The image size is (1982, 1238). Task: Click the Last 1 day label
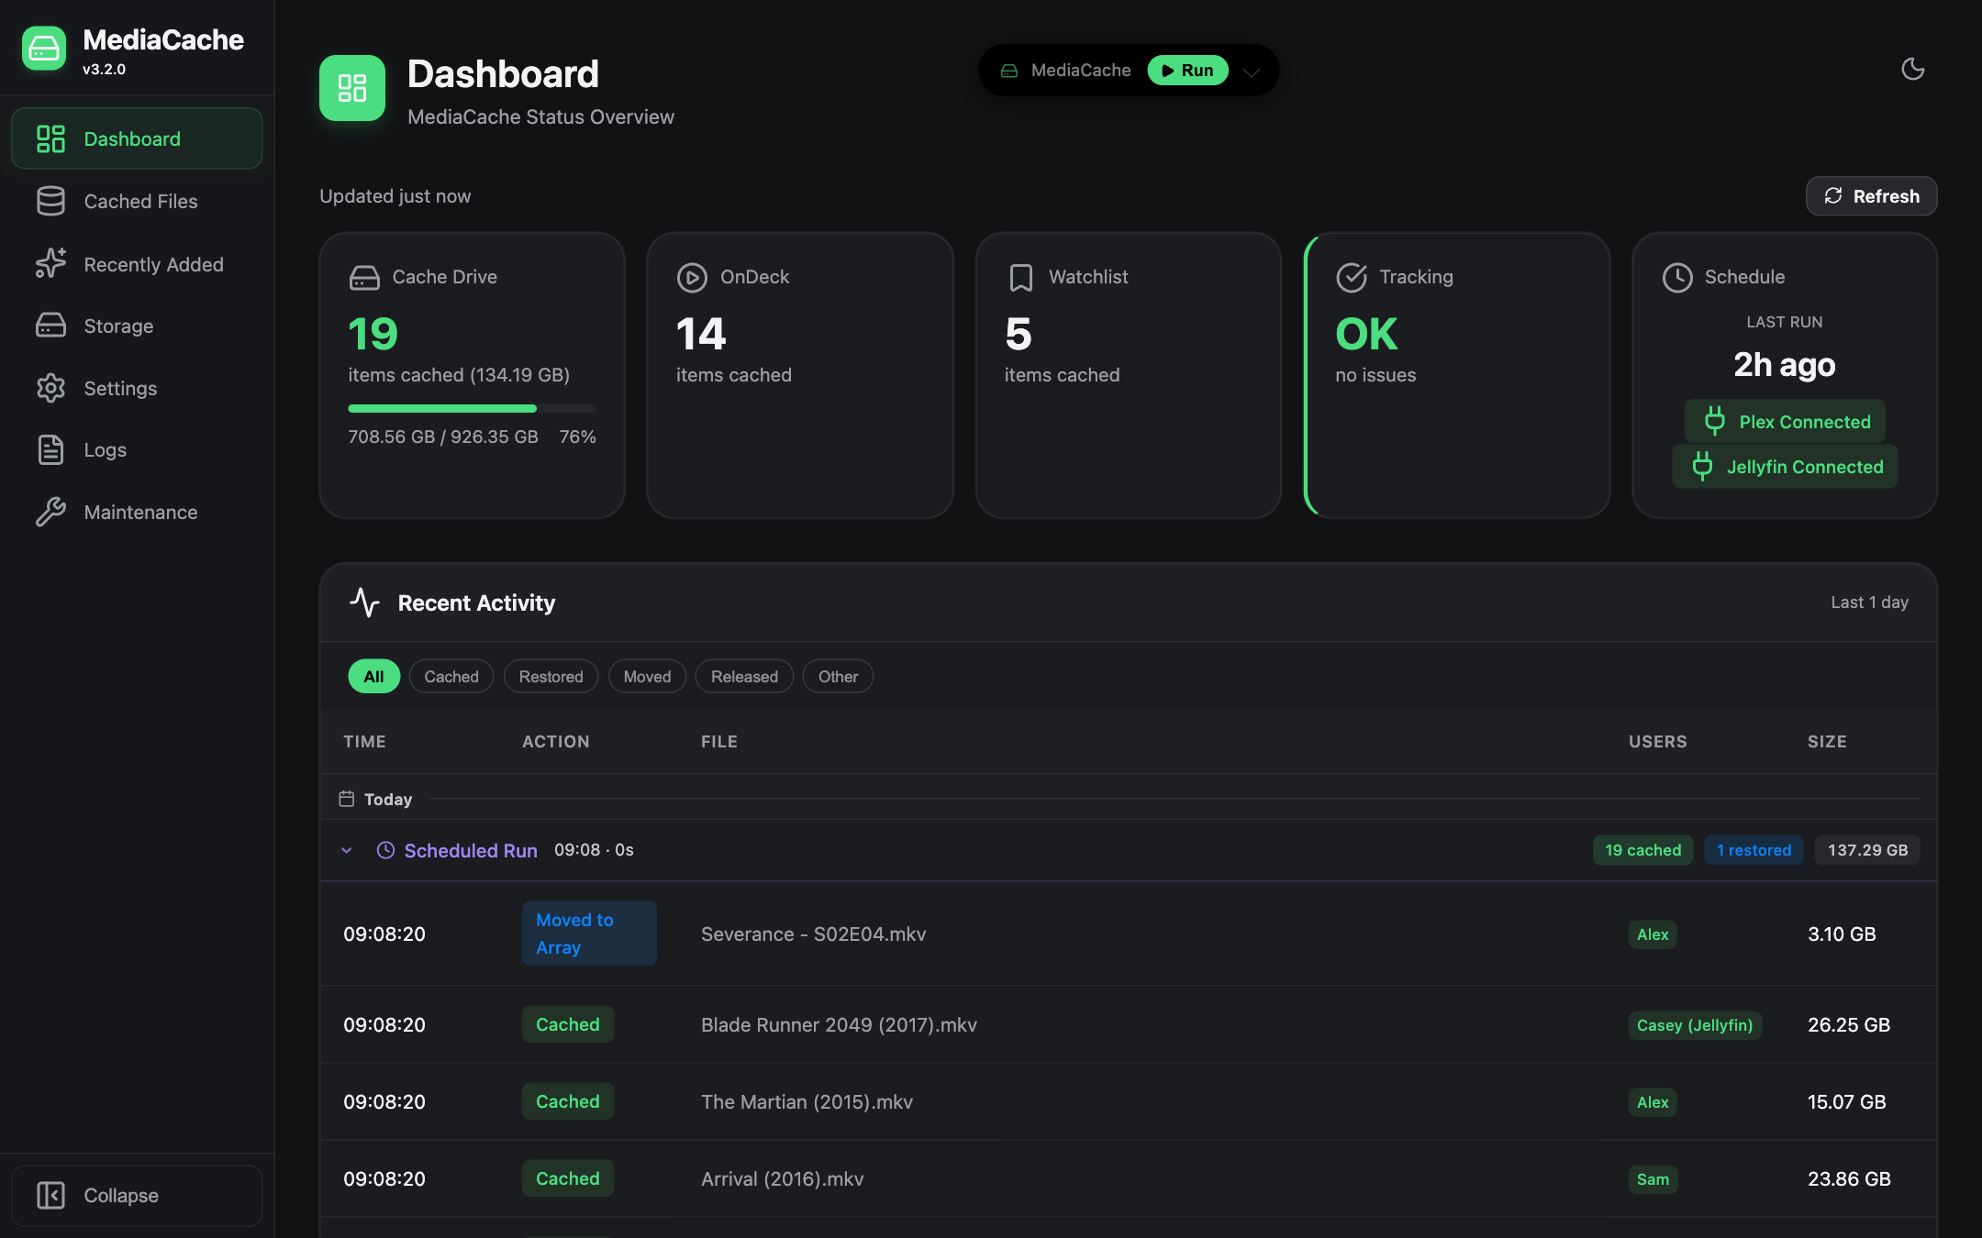(x=1869, y=602)
